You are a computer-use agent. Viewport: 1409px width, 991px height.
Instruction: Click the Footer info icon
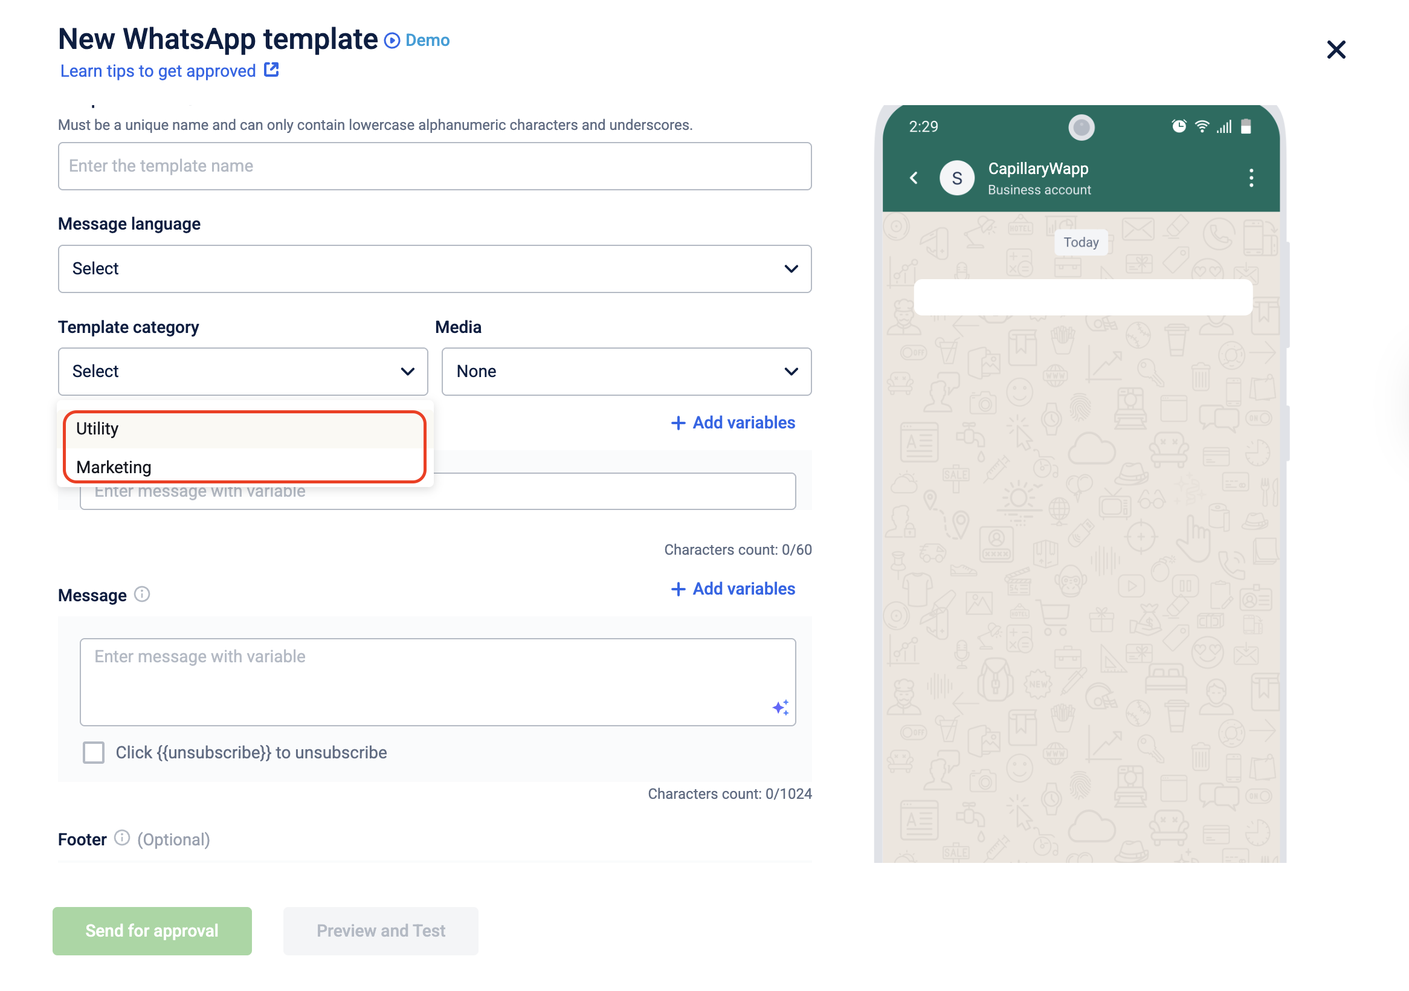click(x=122, y=838)
